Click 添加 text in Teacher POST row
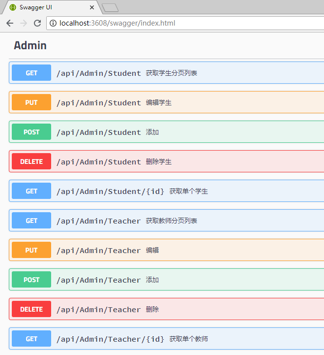The width and height of the screenshot is (324, 355). [x=152, y=280]
